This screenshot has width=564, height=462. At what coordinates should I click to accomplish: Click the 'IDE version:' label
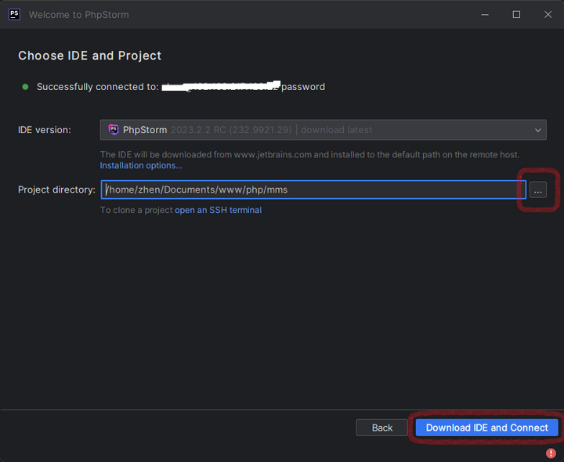[x=44, y=130]
